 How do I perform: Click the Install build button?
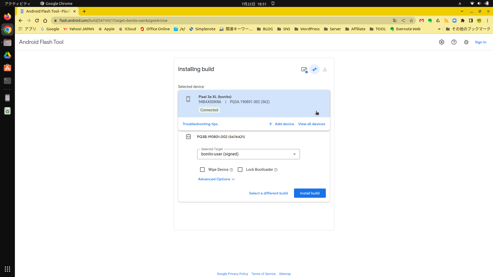click(310, 193)
